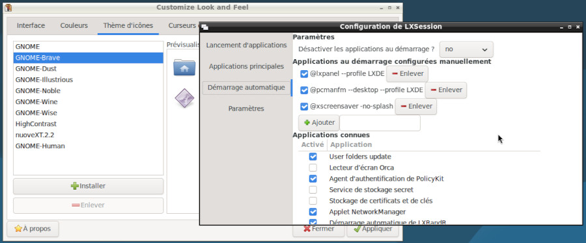Enable Service de stockage secret
Viewport: 586px width, 243px height.
tap(313, 190)
